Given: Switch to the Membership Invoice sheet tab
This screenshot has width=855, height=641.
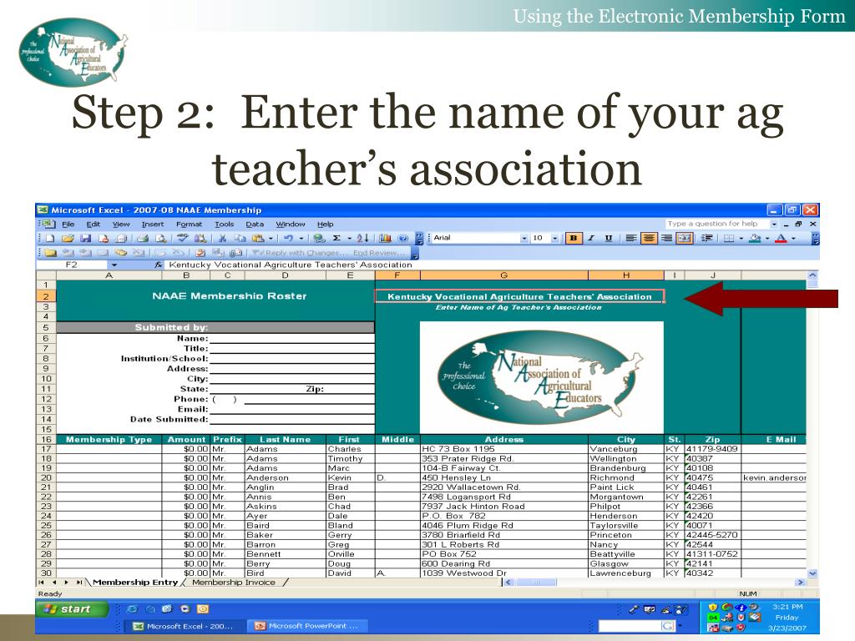Looking at the screenshot, I should [234, 583].
